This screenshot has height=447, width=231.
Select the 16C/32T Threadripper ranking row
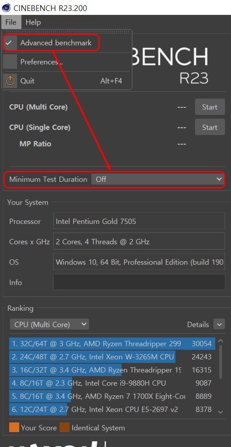click(x=112, y=370)
